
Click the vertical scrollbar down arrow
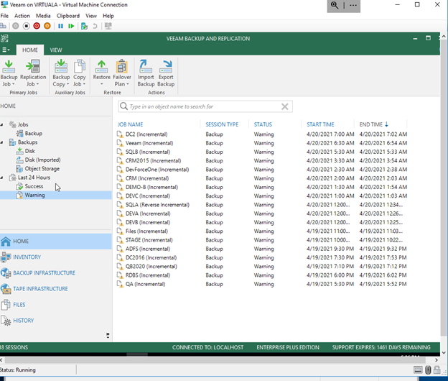444,353
